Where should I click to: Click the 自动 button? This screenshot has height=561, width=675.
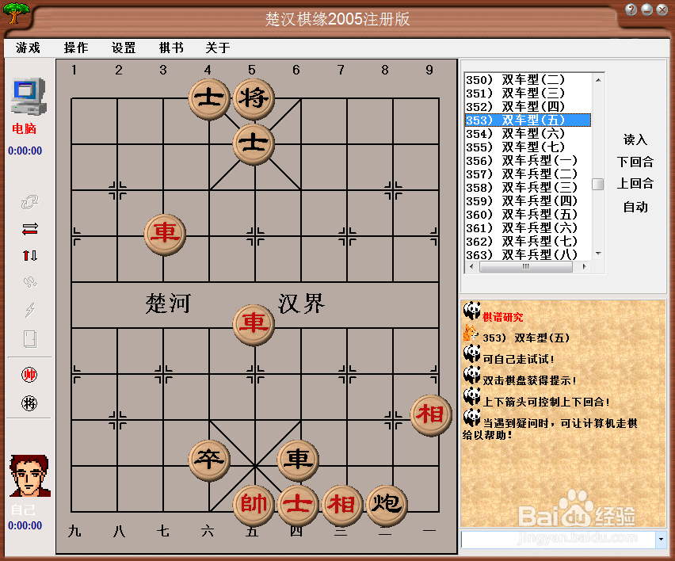click(635, 207)
